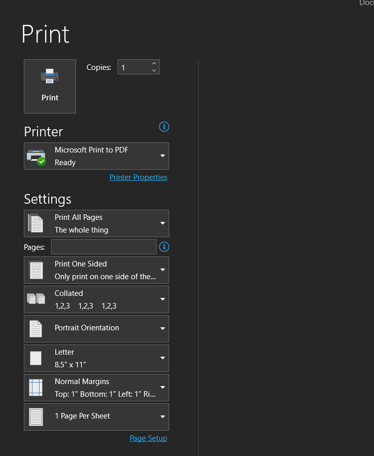This screenshot has height=456, width=374.
Task: Open Printer Properties link
Action: click(x=138, y=177)
